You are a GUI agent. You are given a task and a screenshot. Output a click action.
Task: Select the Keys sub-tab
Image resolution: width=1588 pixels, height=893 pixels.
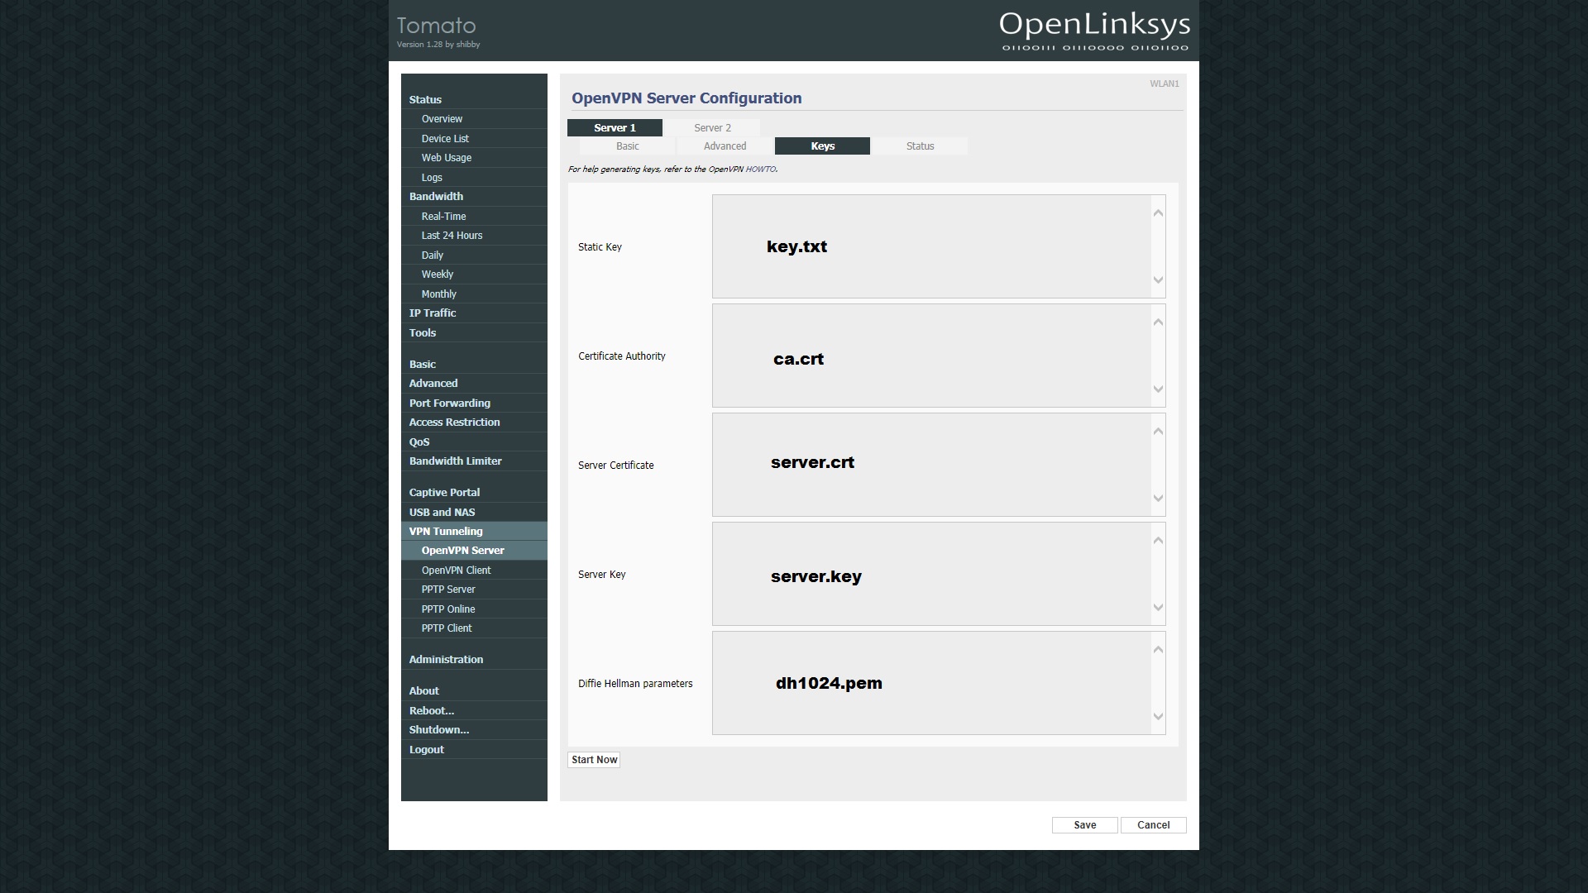(x=822, y=146)
